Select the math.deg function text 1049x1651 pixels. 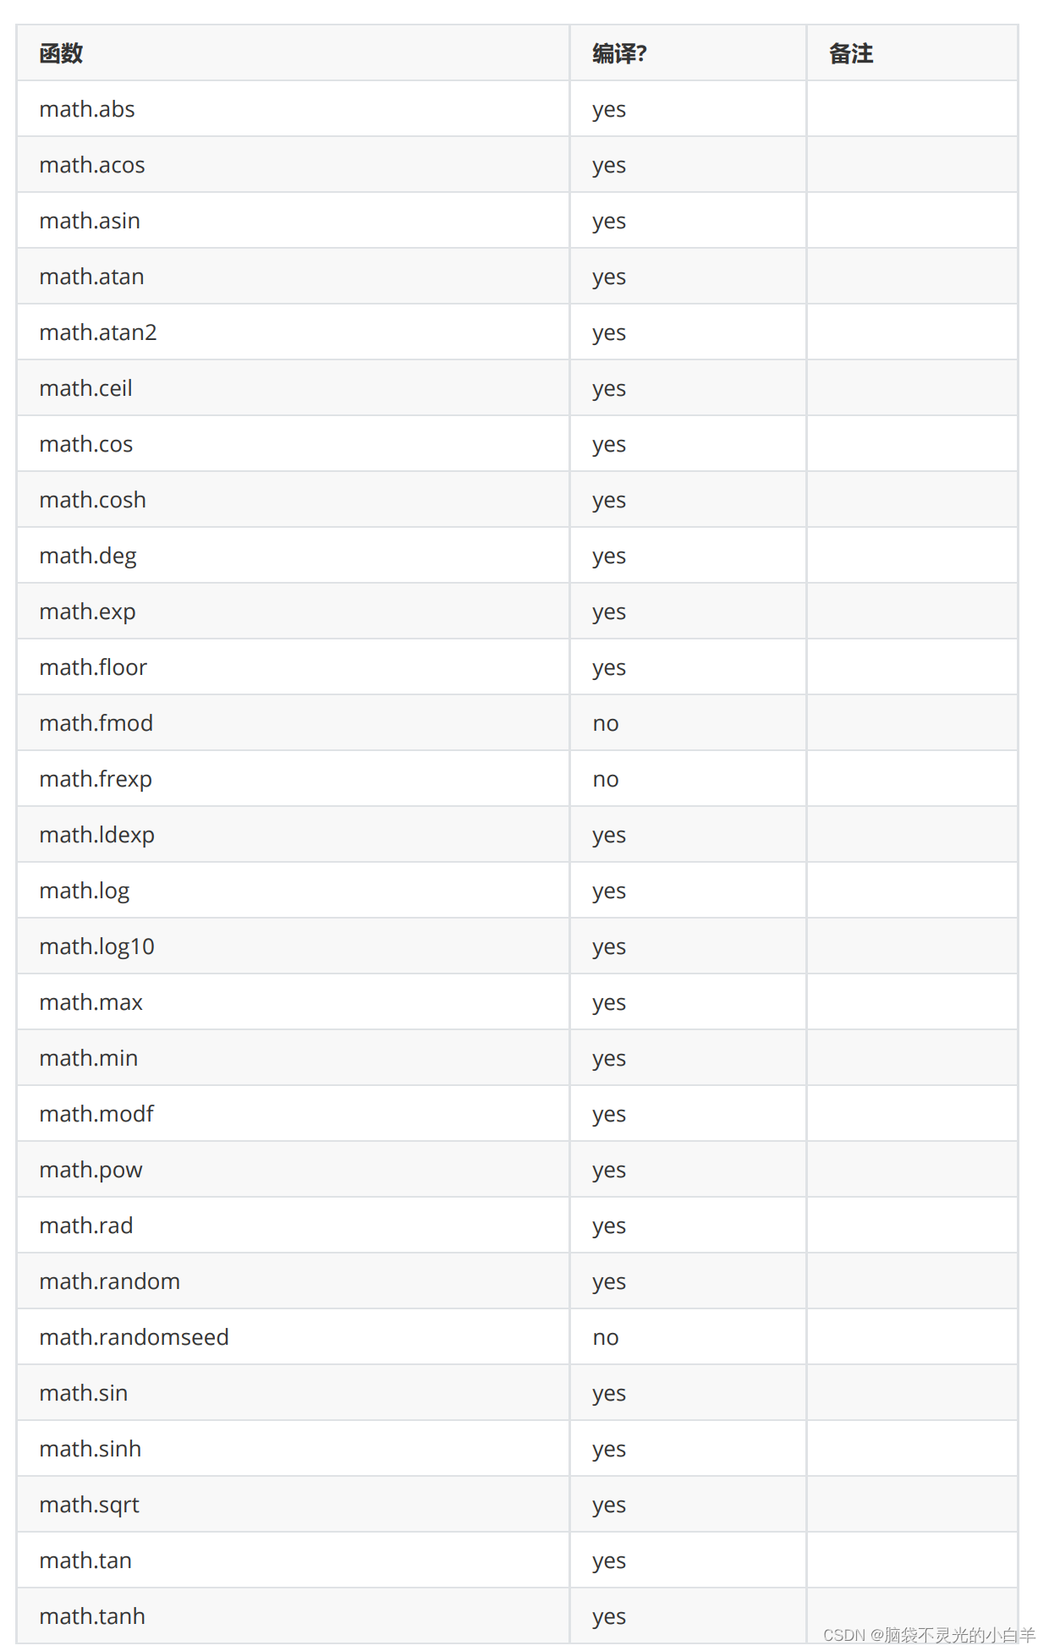[x=88, y=557]
